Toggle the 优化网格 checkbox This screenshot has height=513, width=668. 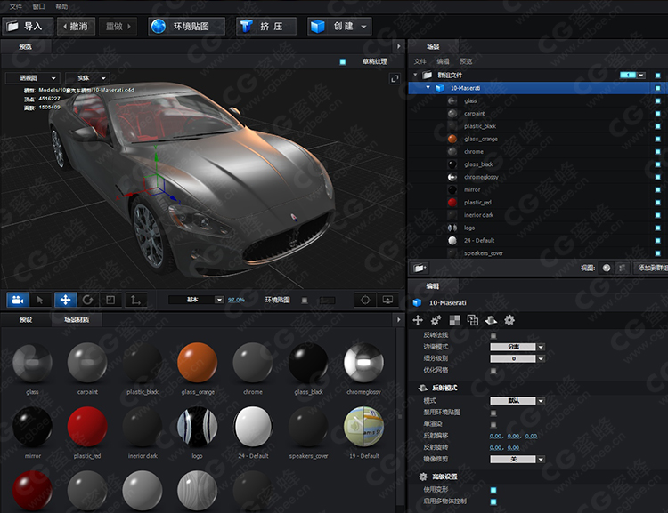[493, 371]
